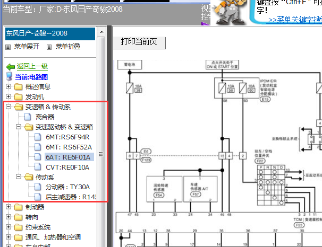Viewport: 322px width, 247px height.
Task: Click the 当前:电路图 label
Action: coord(31,77)
